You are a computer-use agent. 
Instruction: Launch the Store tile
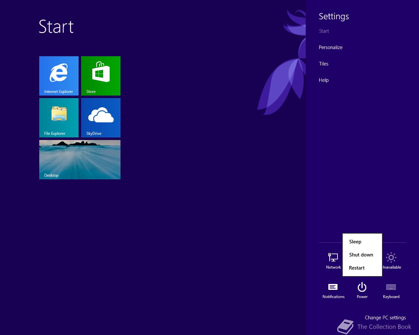[x=101, y=76]
